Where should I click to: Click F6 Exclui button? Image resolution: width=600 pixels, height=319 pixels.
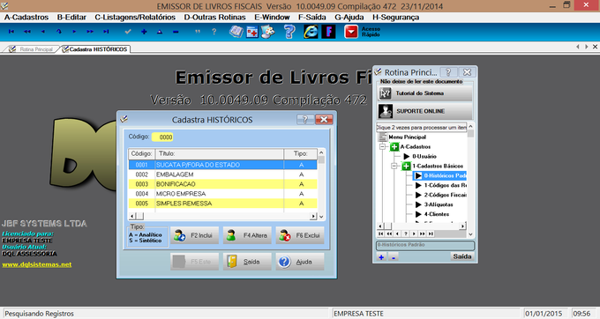click(x=300, y=235)
